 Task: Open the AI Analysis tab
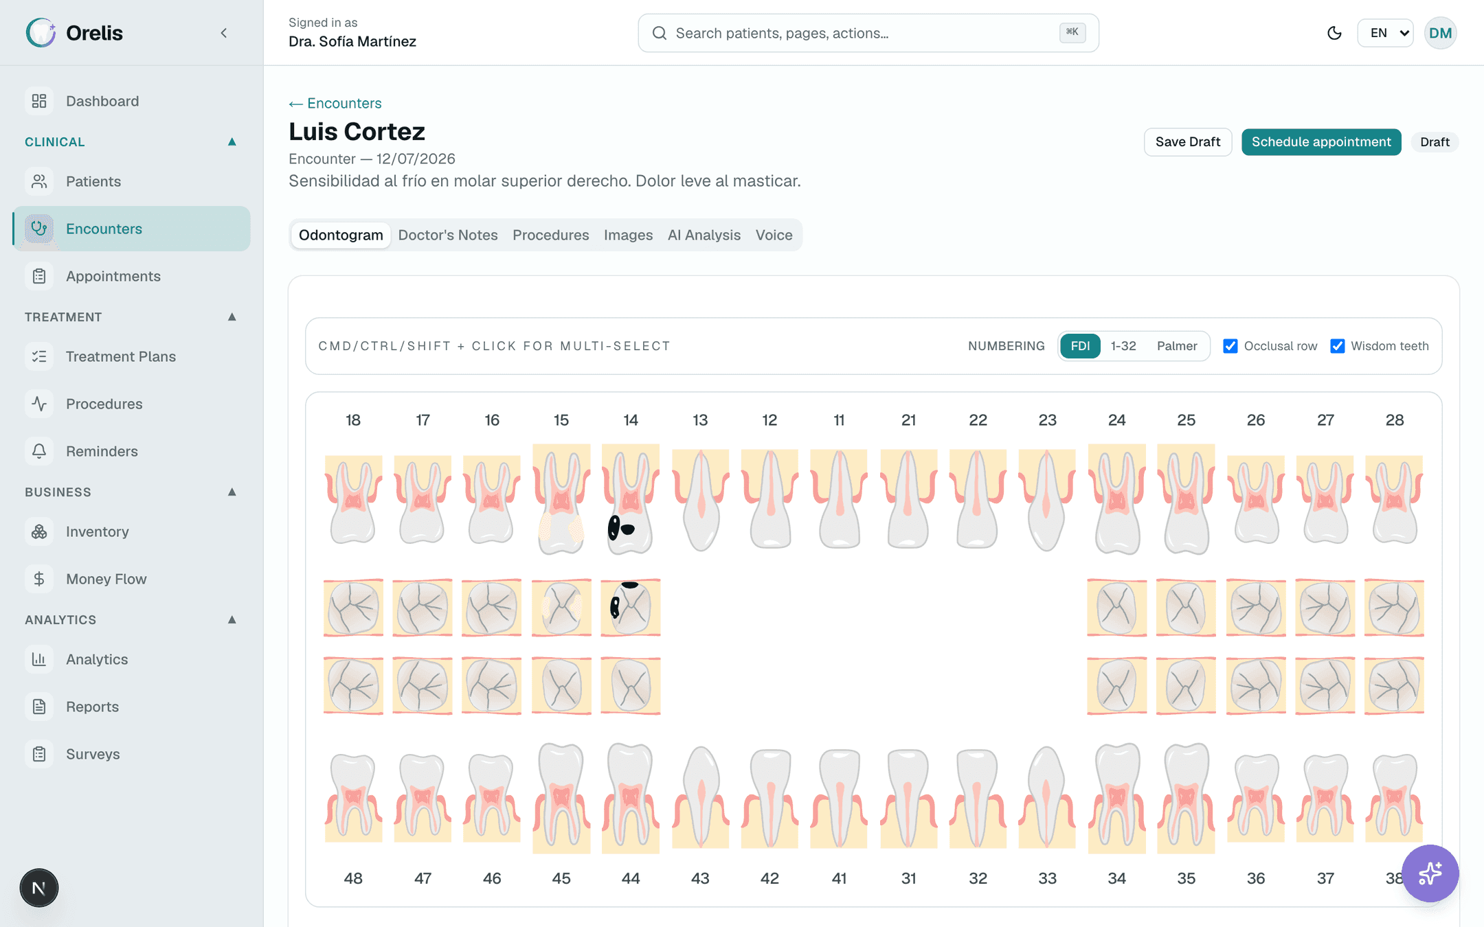point(704,235)
